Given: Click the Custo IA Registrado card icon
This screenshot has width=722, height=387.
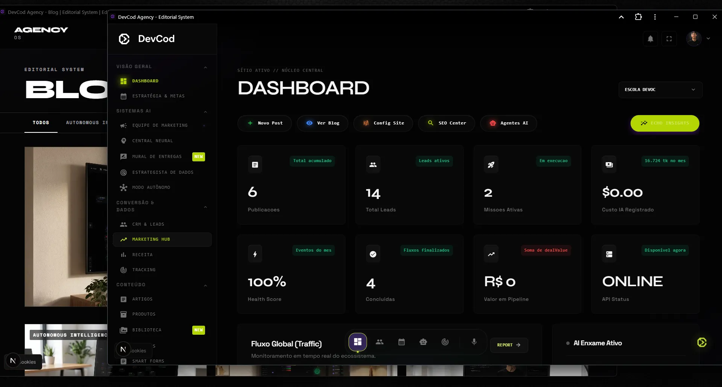Looking at the screenshot, I should tap(609, 164).
